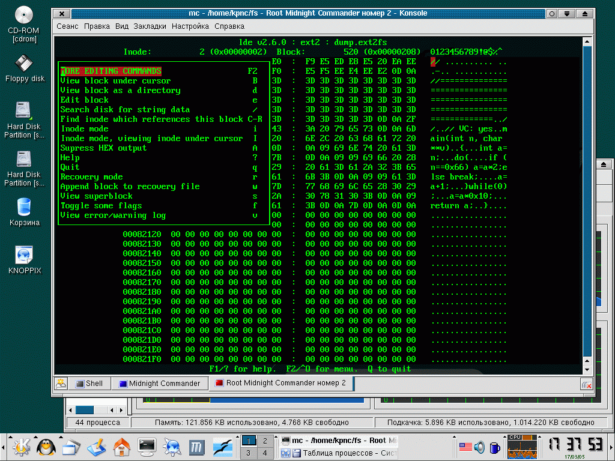
Task: Click the US flag keyboard layout indicator
Action: click(465, 447)
